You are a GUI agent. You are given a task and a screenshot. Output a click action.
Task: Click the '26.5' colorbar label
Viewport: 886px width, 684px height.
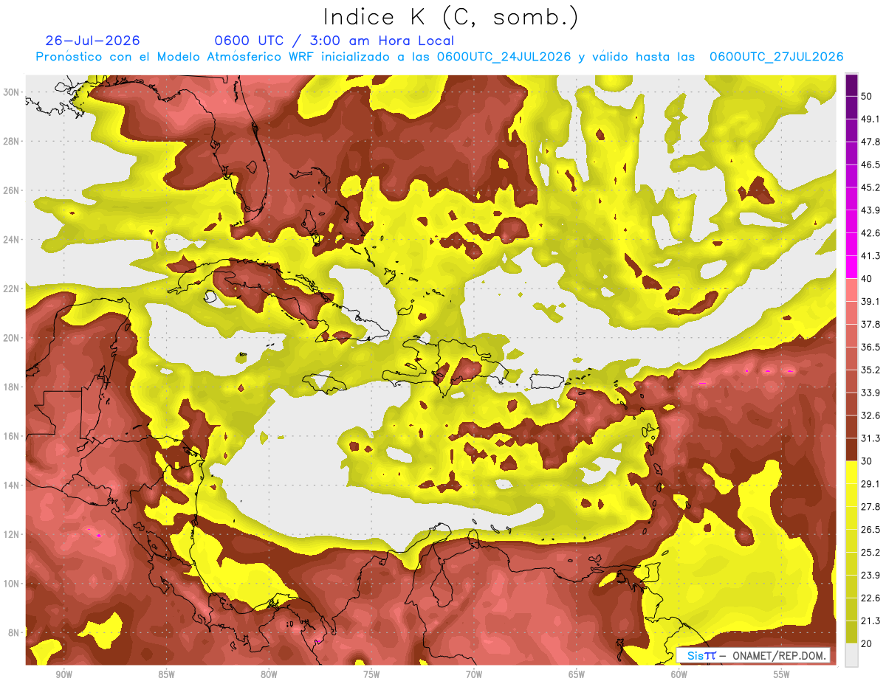870,530
